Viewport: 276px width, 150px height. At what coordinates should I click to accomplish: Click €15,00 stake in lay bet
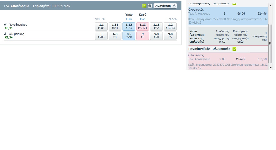click(240, 59)
